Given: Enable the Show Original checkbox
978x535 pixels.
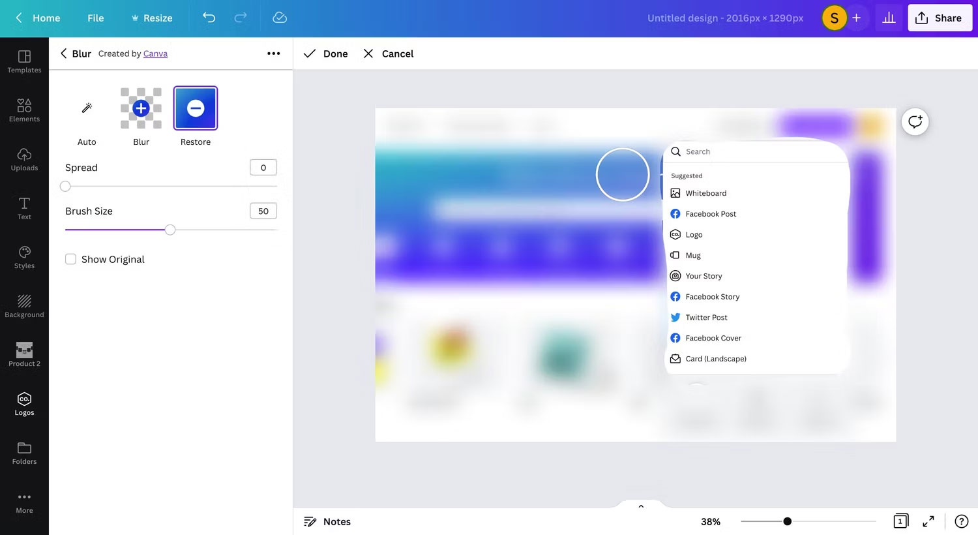Looking at the screenshot, I should (x=70, y=259).
